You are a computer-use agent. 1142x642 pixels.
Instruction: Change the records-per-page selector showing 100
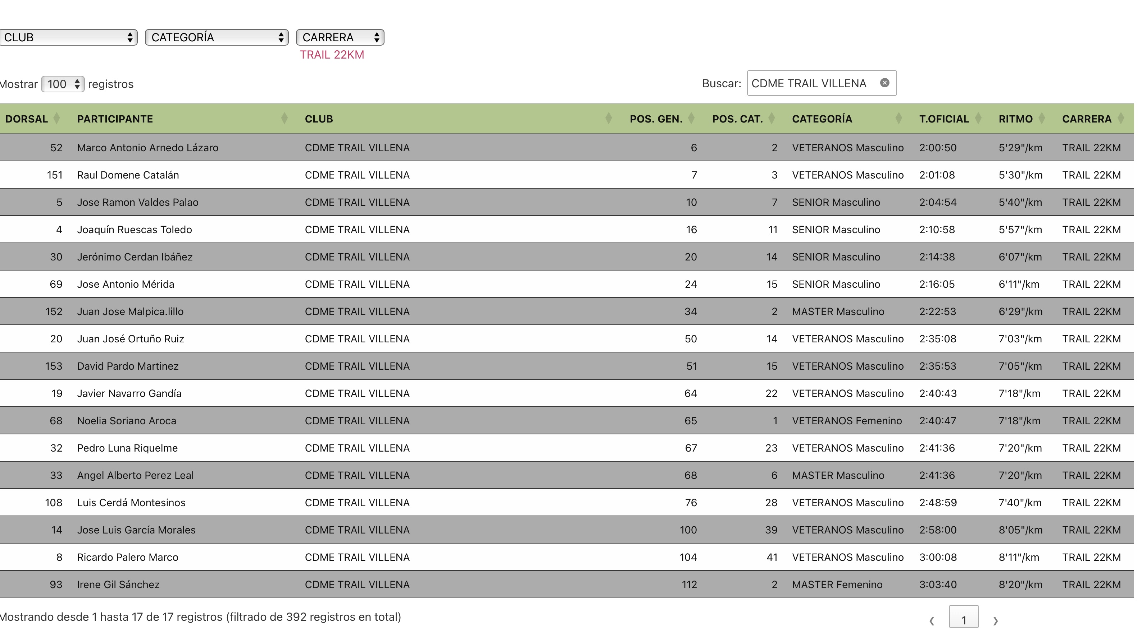point(63,84)
